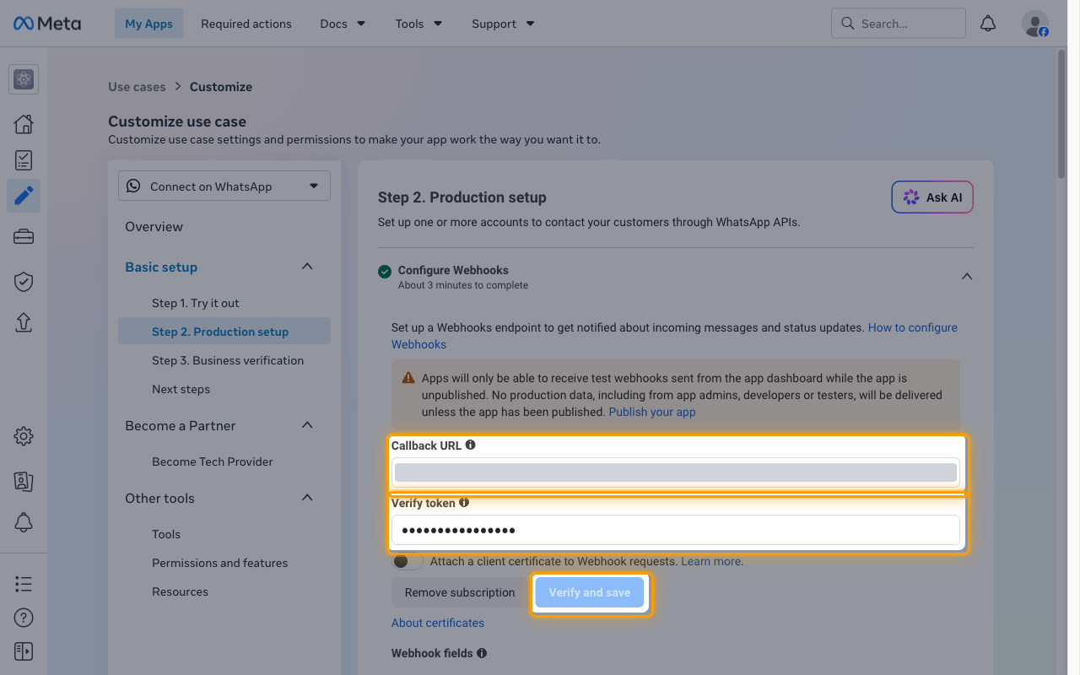Image resolution: width=1080 pixels, height=675 pixels.
Task: Open the list icon in sidebar
Action: (24, 584)
